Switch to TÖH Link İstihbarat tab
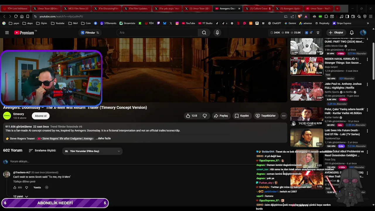 click(x=15, y=8)
